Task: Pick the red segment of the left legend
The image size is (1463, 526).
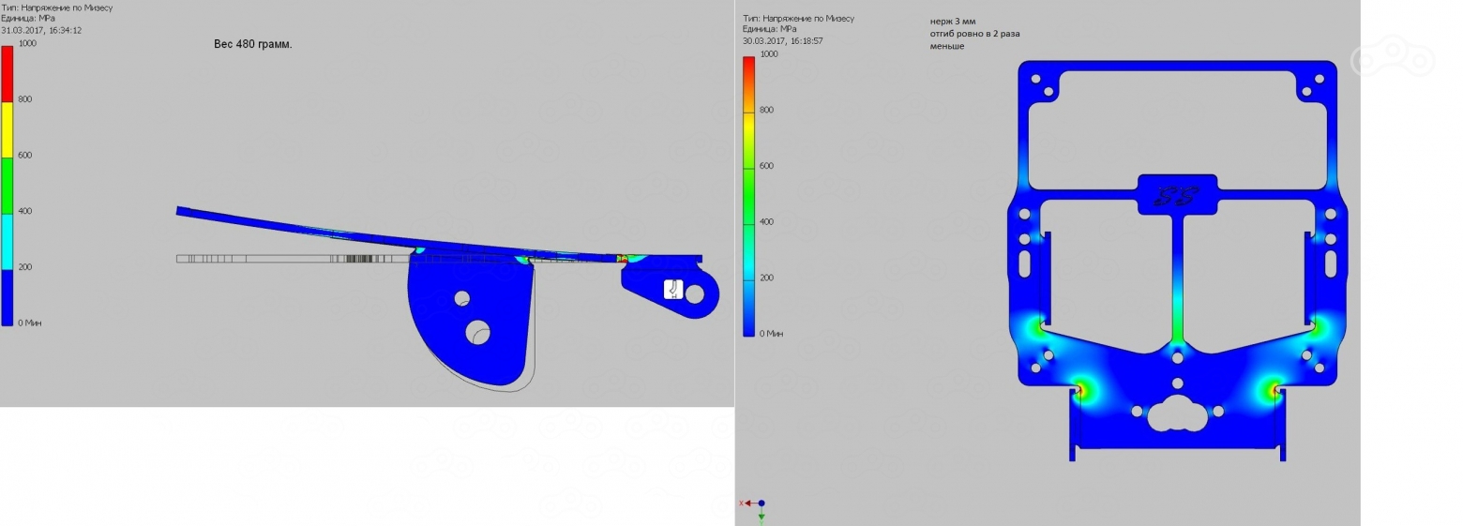Action: coord(8,72)
